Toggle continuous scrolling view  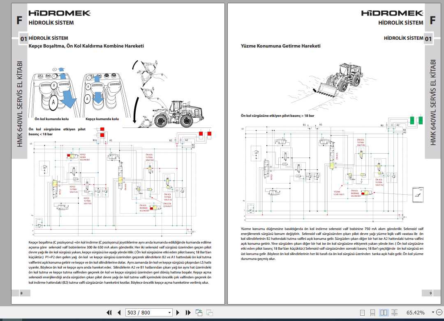click(x=372, y=312)
